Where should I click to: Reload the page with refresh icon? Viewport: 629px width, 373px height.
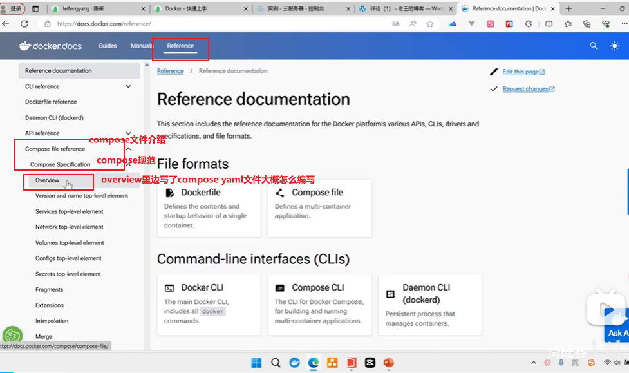point(24,24)
